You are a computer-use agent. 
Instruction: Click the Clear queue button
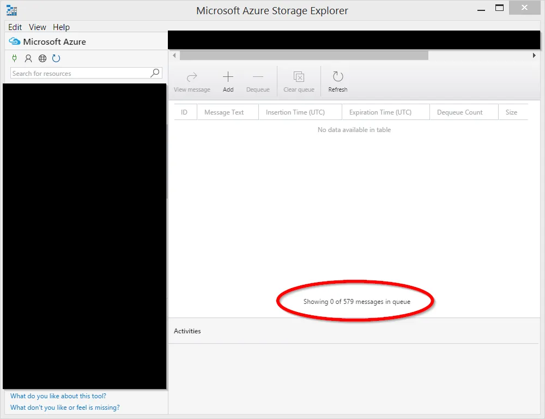299,82
